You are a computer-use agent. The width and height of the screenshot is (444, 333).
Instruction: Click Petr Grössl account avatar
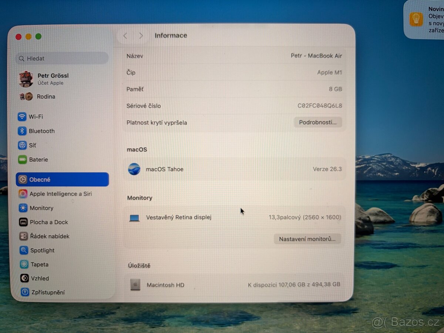pos(26,79)
